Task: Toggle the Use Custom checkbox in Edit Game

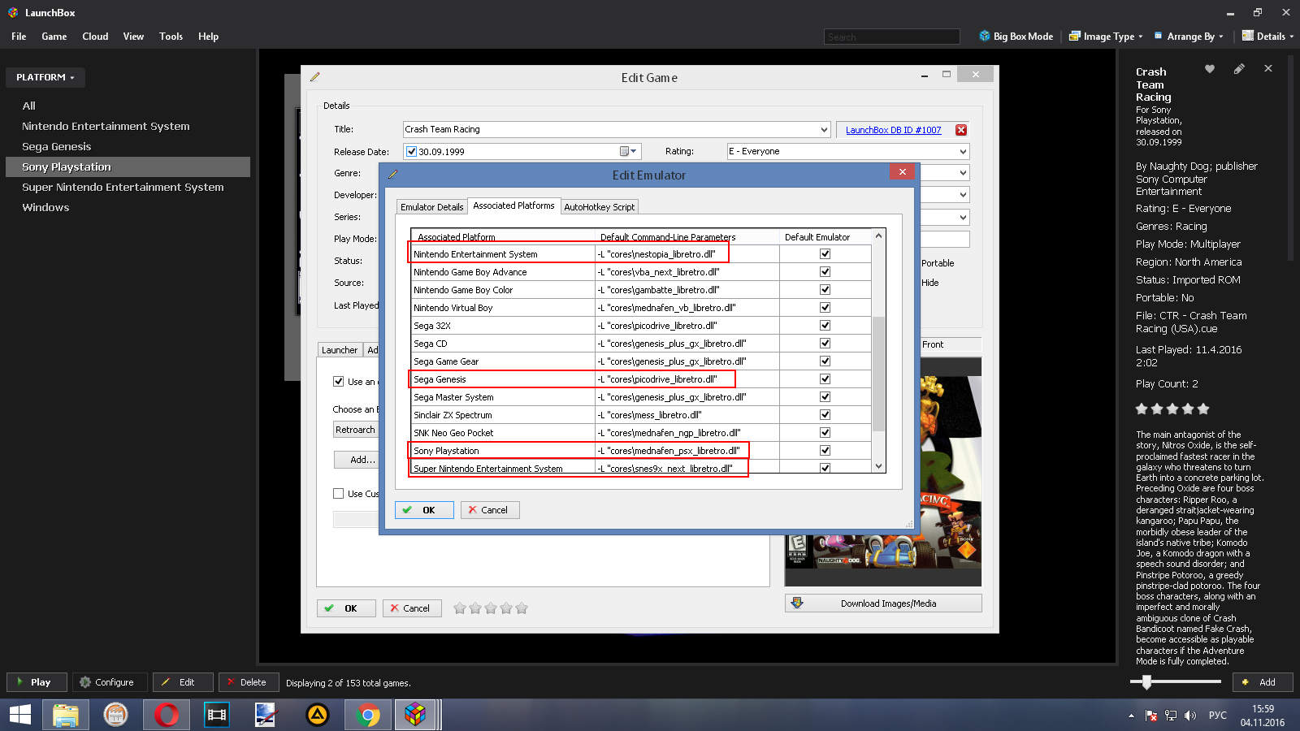Action: pos(338,493)
